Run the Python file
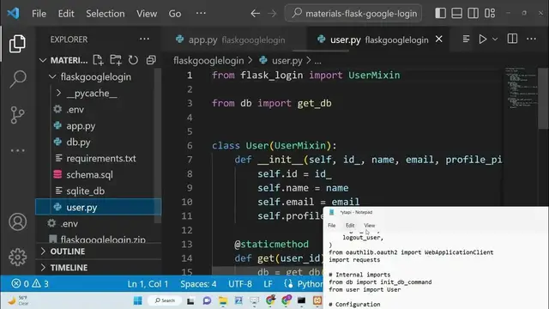 482,39
